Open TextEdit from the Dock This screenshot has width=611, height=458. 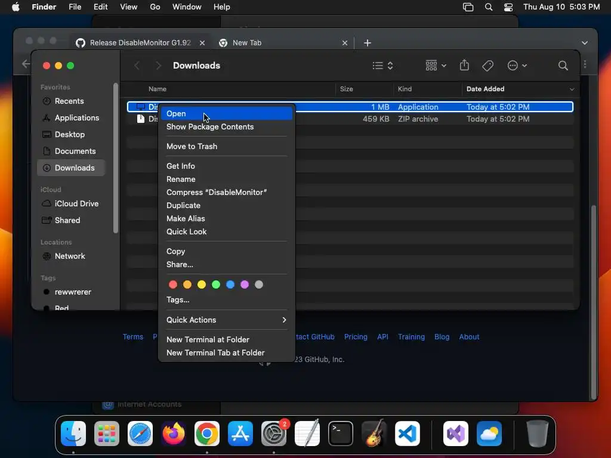(x=307, y=434)
